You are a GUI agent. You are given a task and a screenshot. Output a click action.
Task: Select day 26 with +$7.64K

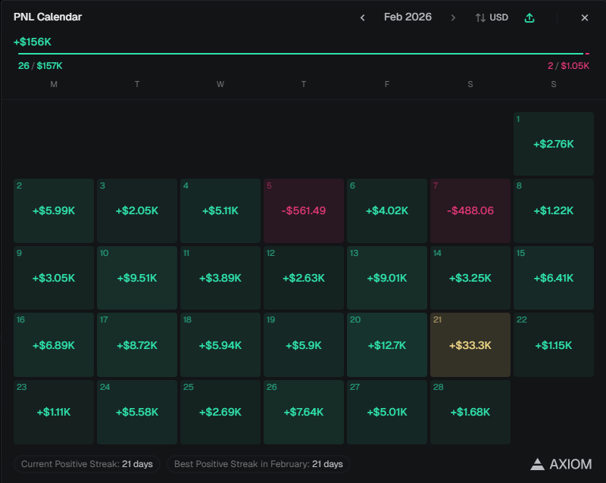coord(304,412)
